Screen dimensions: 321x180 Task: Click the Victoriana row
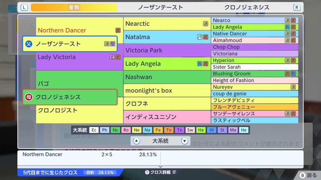pyautogui.click(x=255, y=54)
